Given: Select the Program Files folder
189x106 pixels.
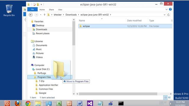Looking at the screenshot, I should click(x=44, y=77).
